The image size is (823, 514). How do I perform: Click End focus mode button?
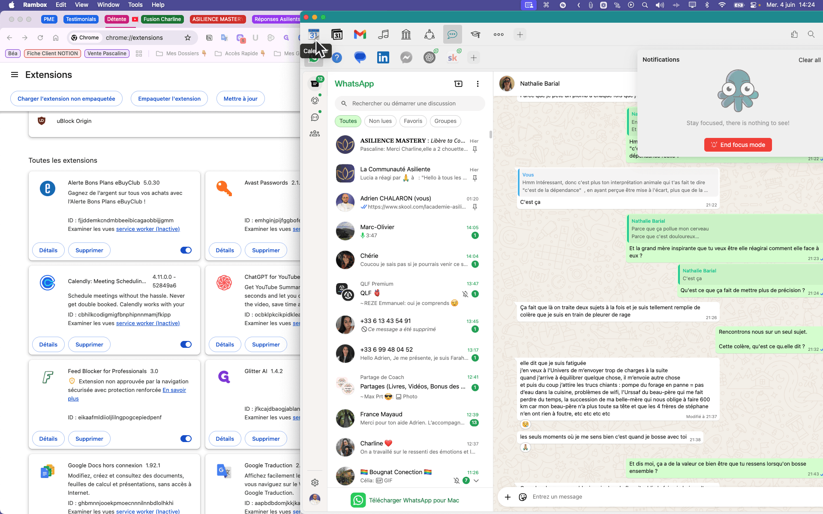(738, 145)
